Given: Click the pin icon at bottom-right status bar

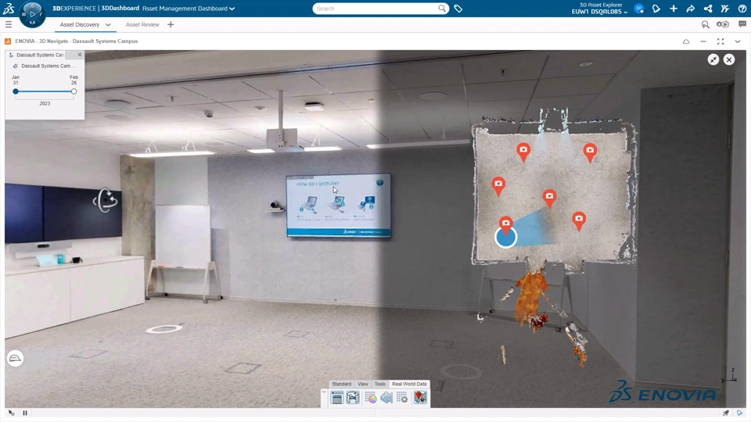Looking at the screenshot, I should coord(726,413).
